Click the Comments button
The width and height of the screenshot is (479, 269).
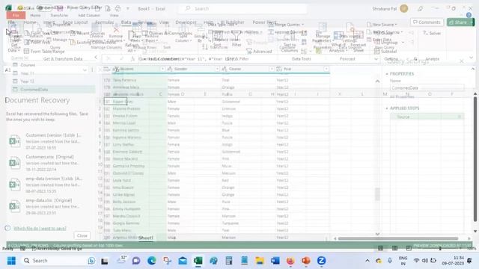[x=427, y=22]
